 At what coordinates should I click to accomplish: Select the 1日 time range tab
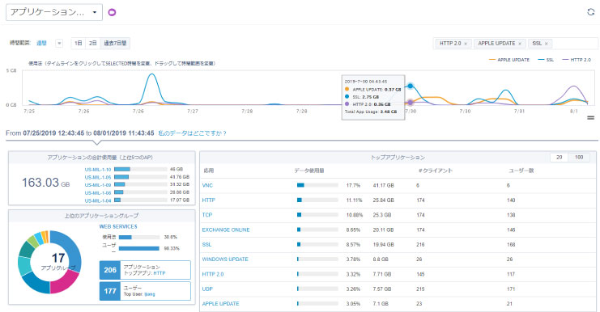point(79,43)
